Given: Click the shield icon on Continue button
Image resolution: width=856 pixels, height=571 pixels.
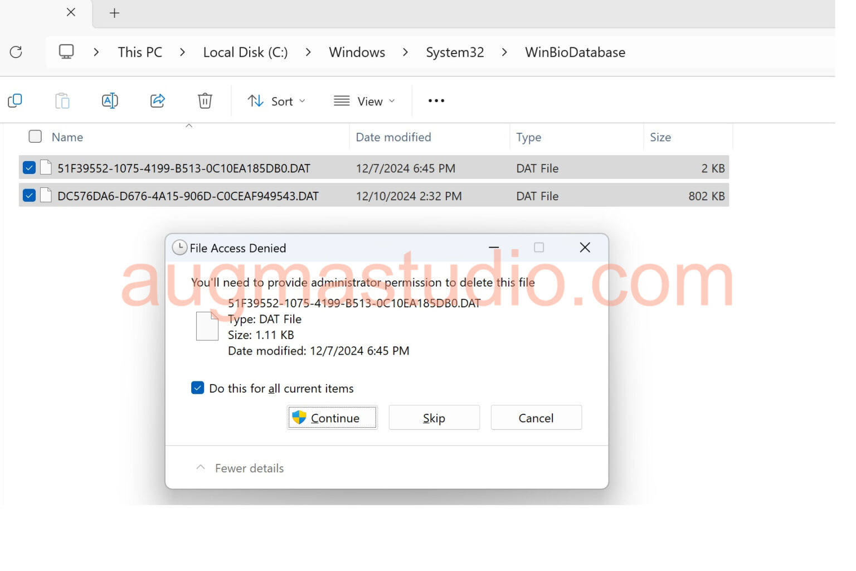Looking at the screenshot, I should 299,417.
